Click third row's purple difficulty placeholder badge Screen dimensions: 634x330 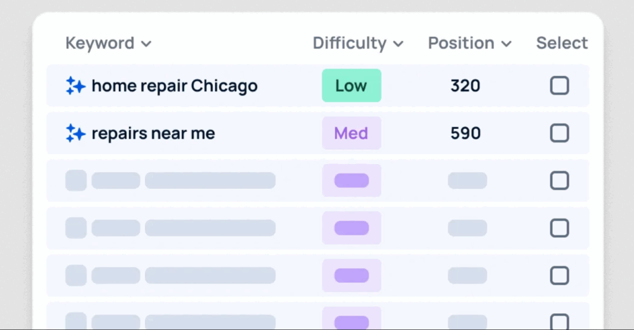coord(352,180)
